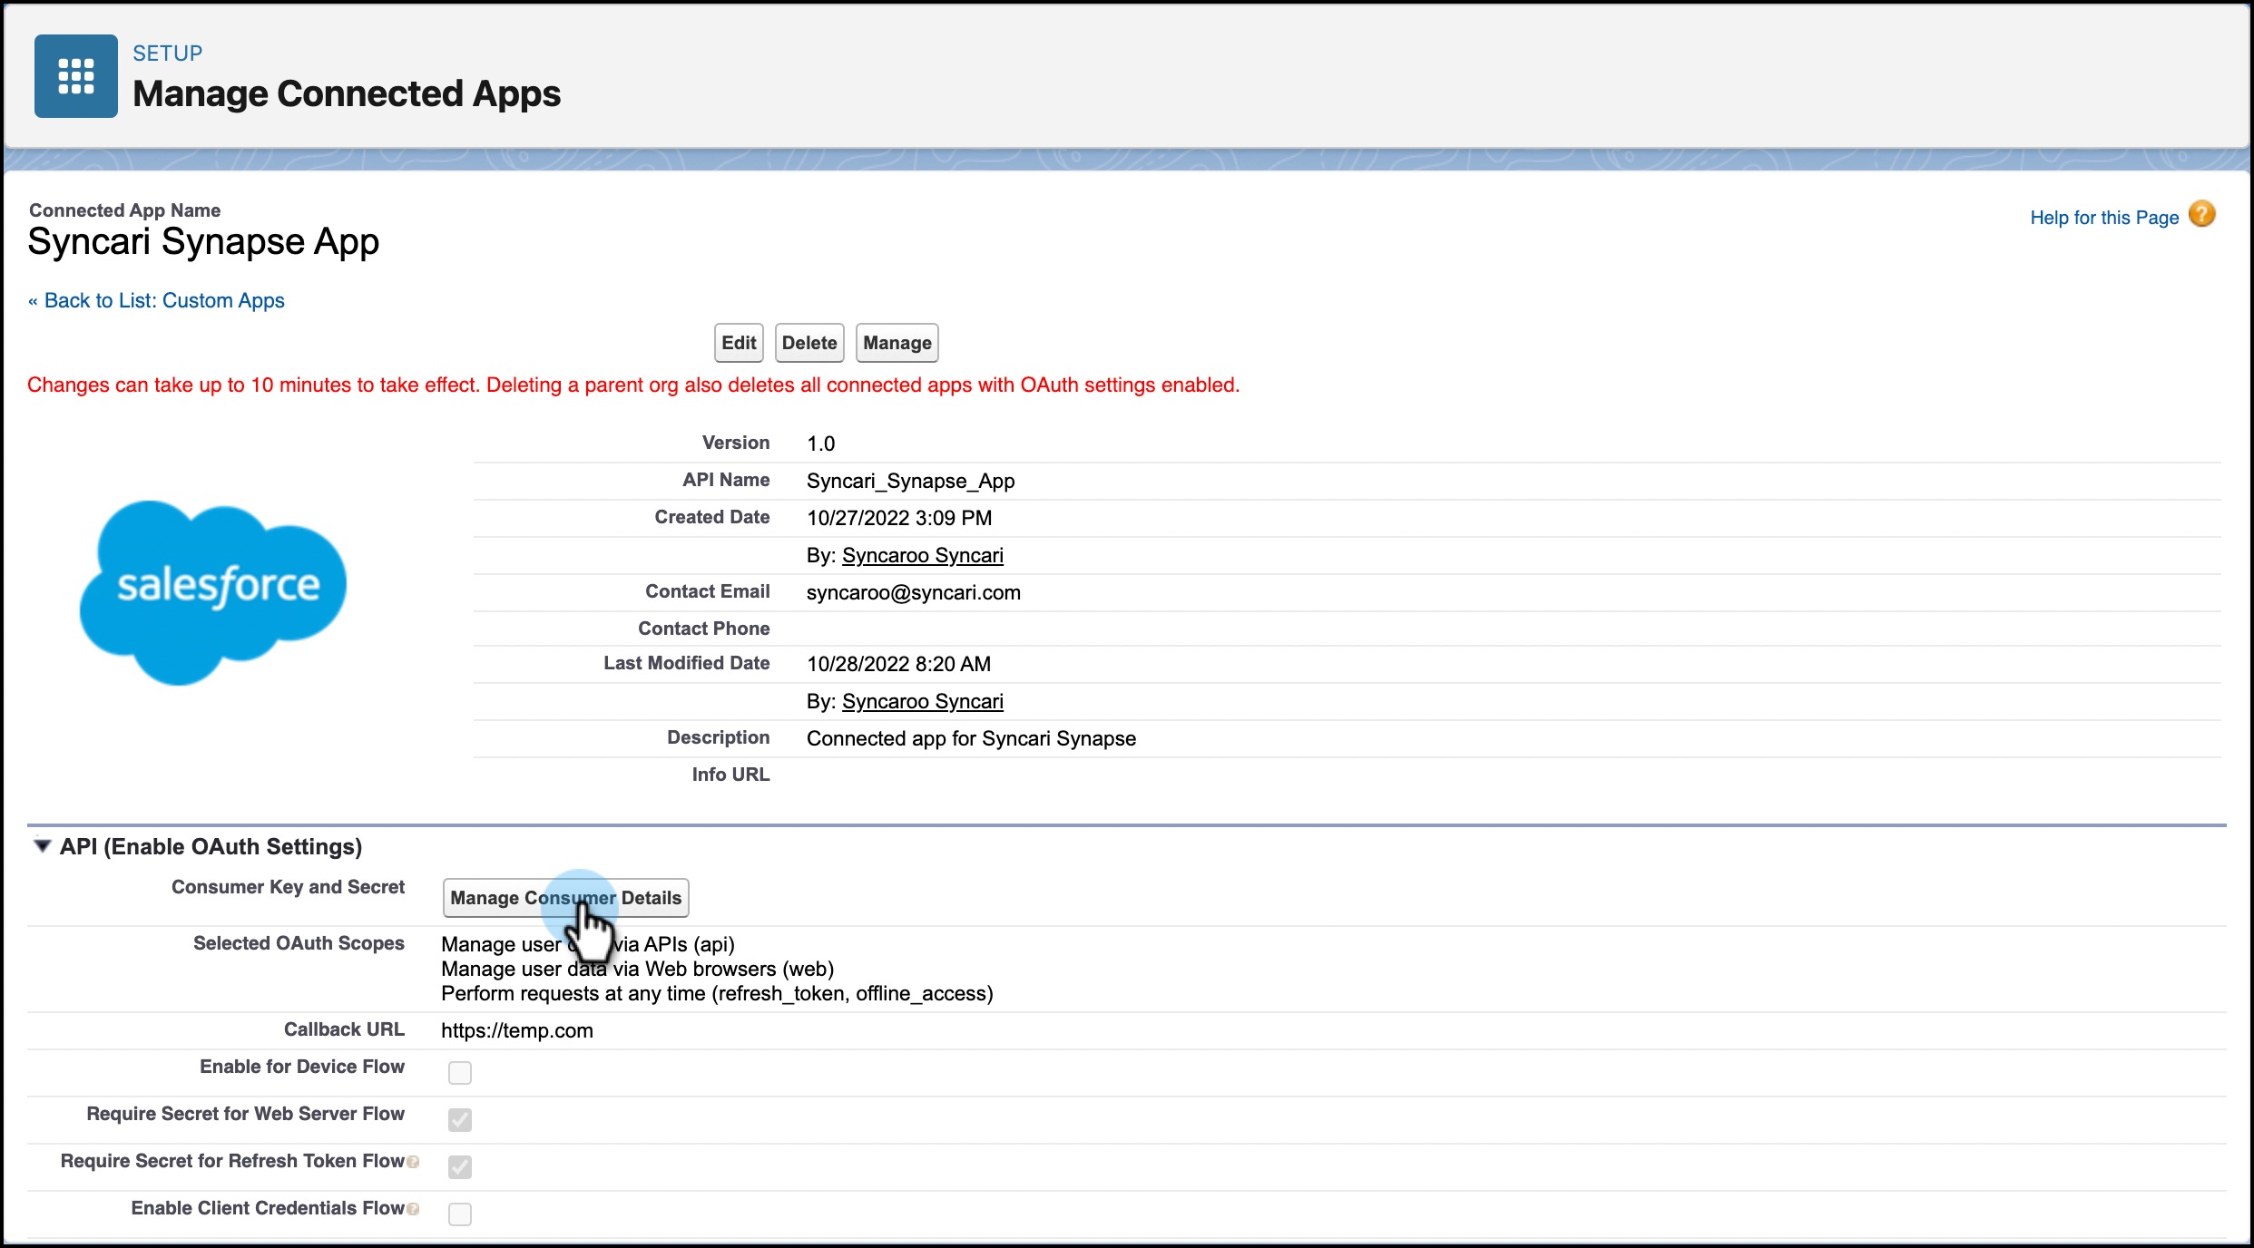Click the Delete button
This screenshot has height=1248, width=2254.
click(809, 343)
